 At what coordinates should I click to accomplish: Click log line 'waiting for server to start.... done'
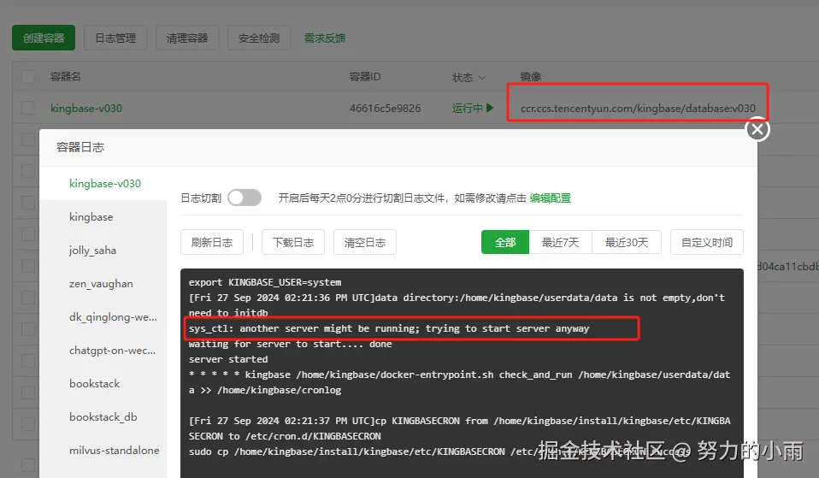tap(291, 344)
